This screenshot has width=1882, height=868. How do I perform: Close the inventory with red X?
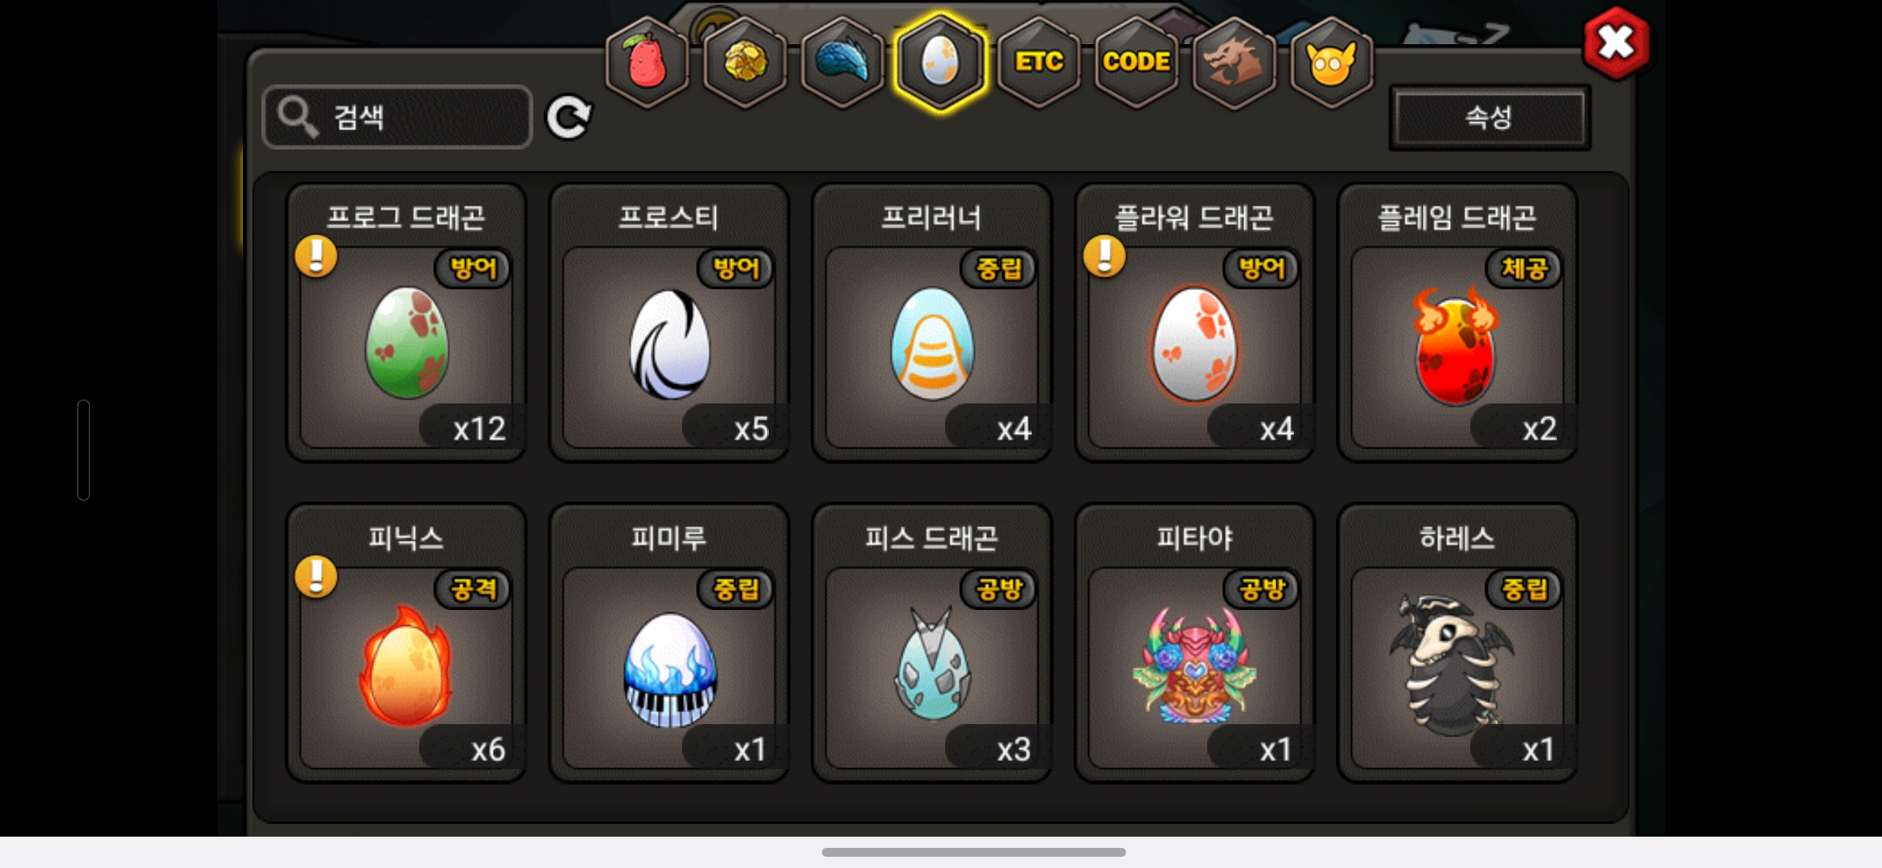(x=1616, y=43)
